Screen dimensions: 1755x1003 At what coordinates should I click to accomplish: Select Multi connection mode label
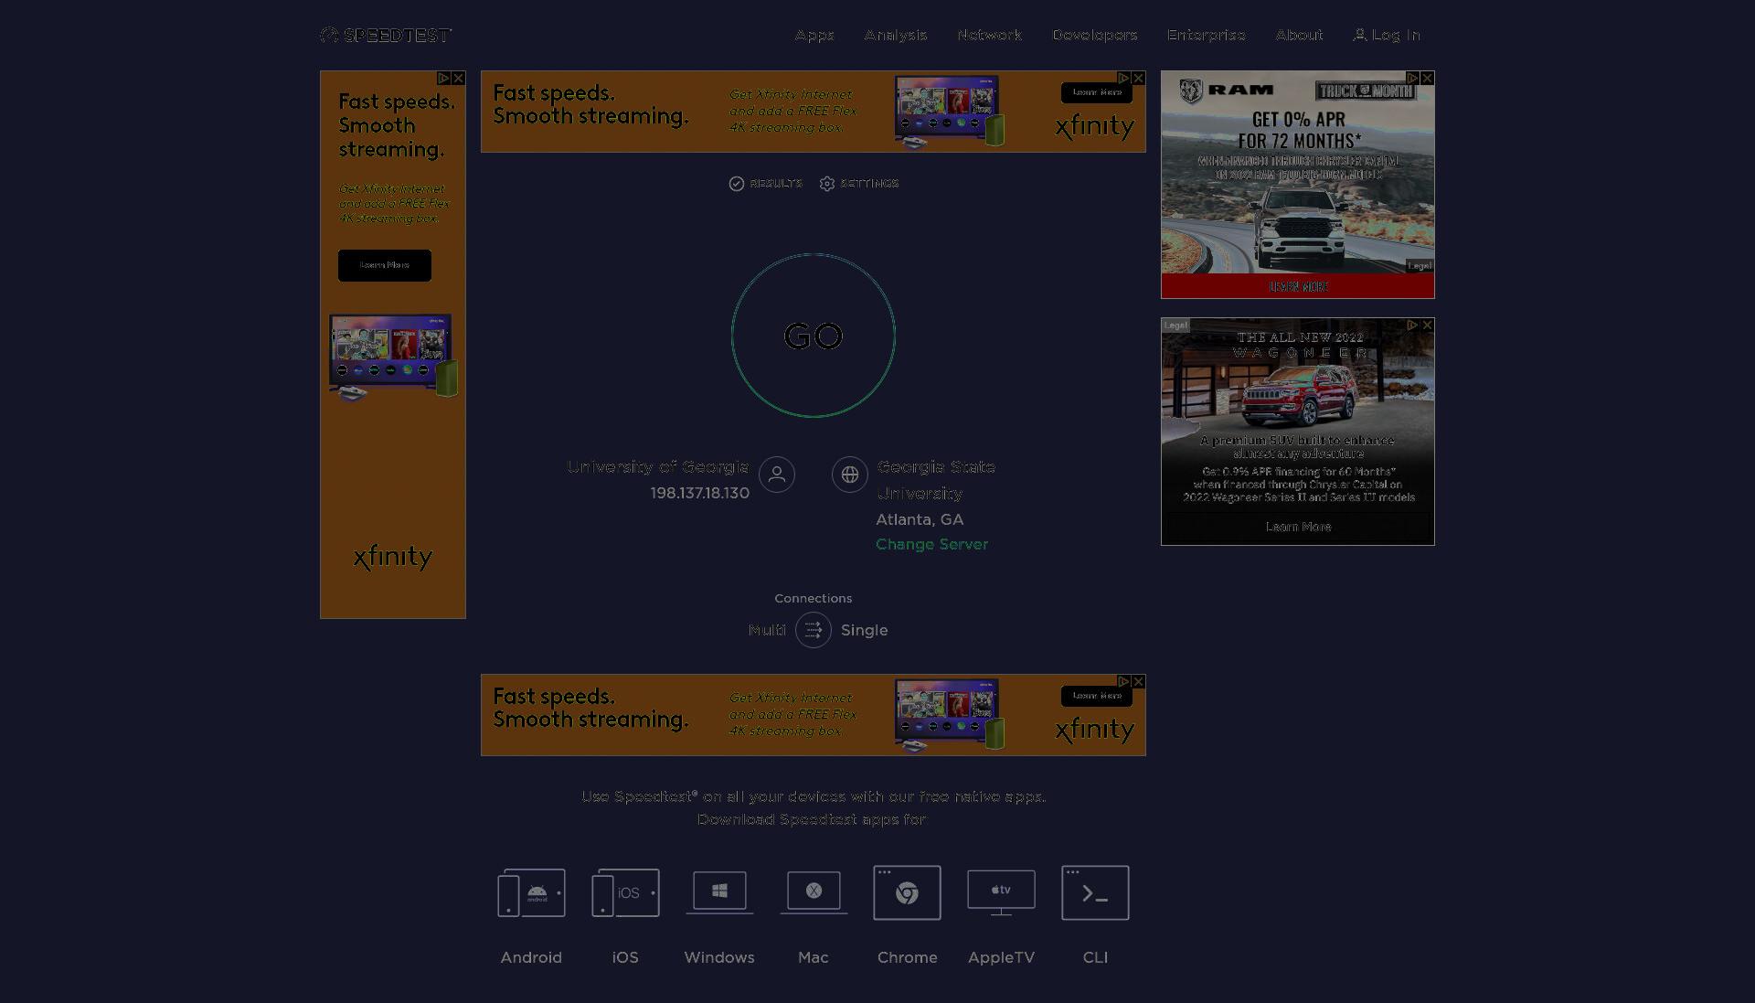click(x=767, y=630)
